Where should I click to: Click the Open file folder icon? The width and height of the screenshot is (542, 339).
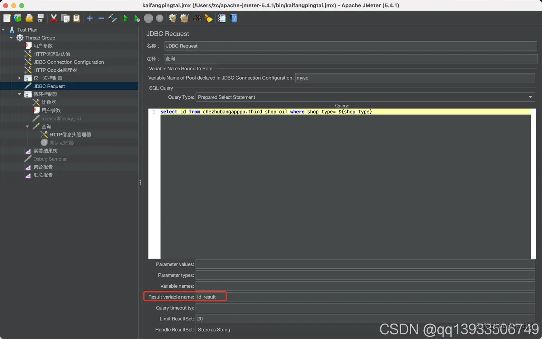[x=29, y=18]
